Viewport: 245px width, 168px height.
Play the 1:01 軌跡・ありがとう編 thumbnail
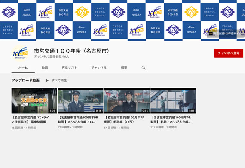click(x=173, y=101)
